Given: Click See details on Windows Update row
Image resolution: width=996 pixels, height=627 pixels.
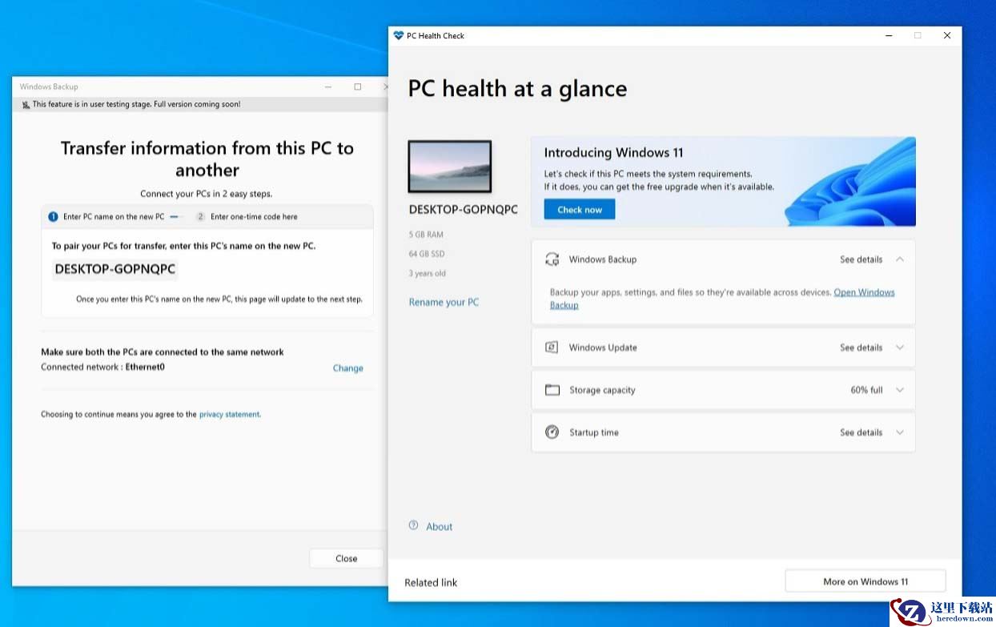Looking at the screenshot, I should tap(861, 348).
